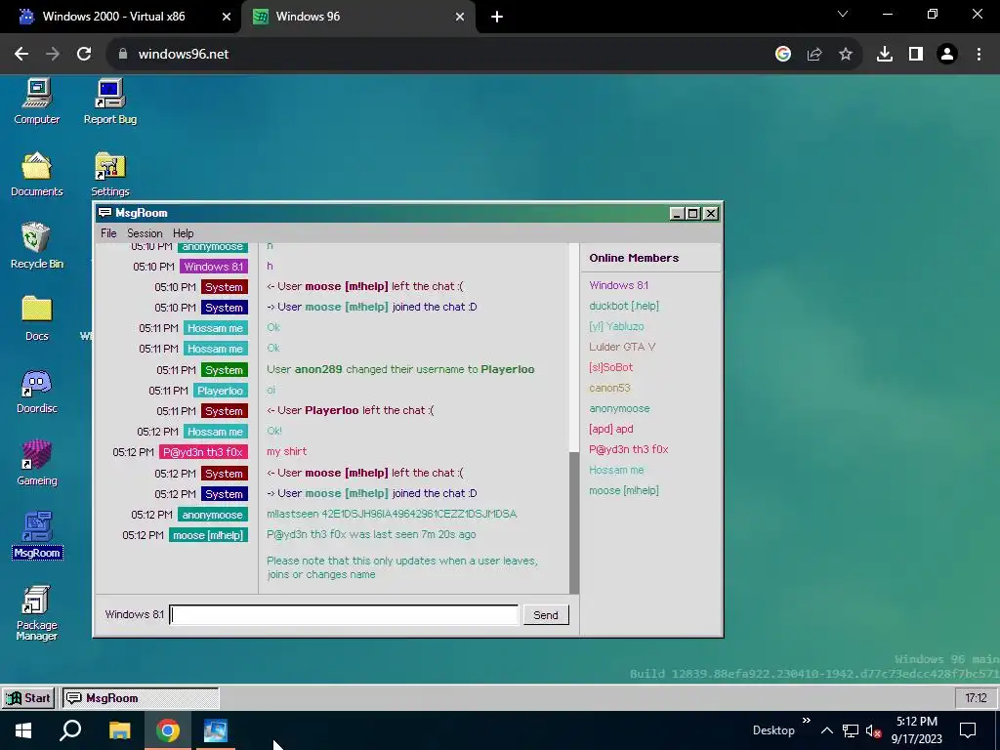Expand hidden tray icons chevron
1000x750 pixels.
826,730
